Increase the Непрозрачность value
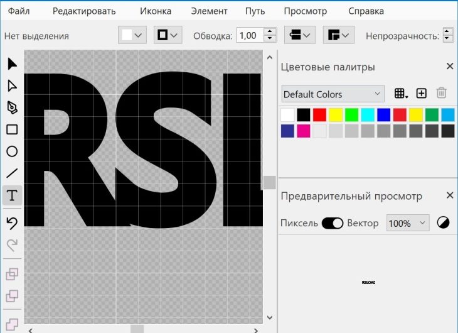458x333 pixels. pos(446,31)
